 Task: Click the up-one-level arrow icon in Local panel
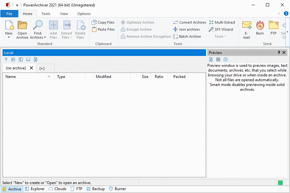click(x=6, y=59)
